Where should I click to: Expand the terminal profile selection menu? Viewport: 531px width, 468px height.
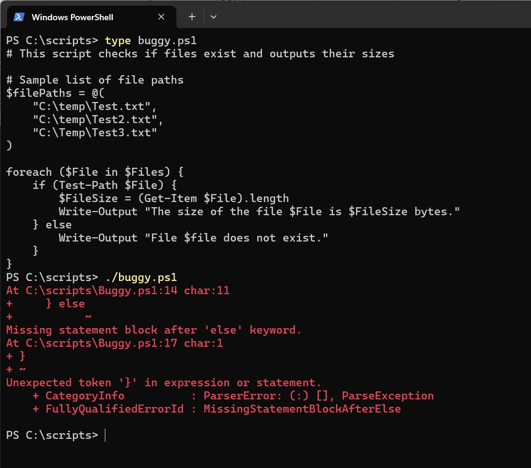coord(214,17)
